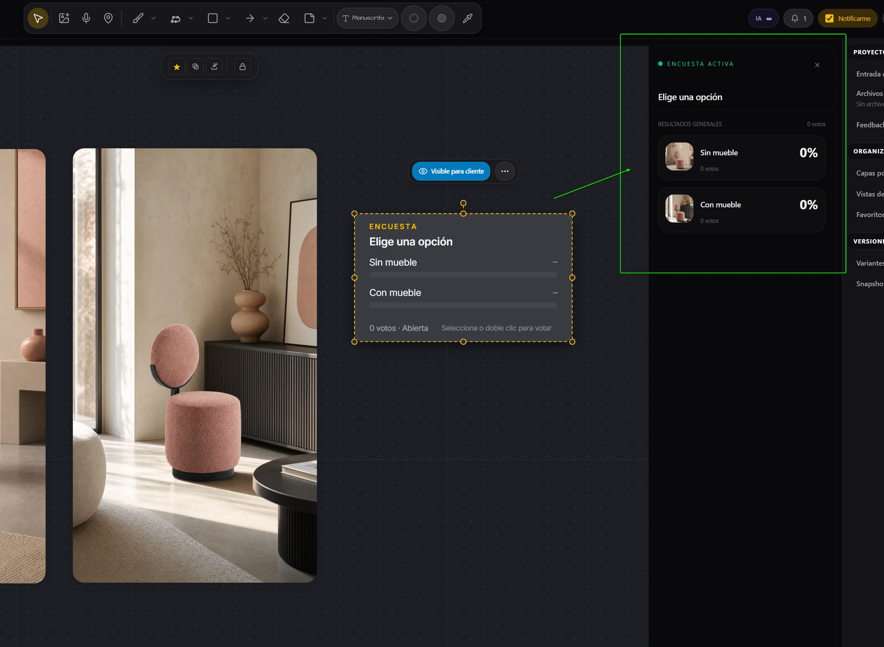Open the notifications bell
Image resolution: width=884 pixels, height=647 pixels.
[x=798, y=18]
